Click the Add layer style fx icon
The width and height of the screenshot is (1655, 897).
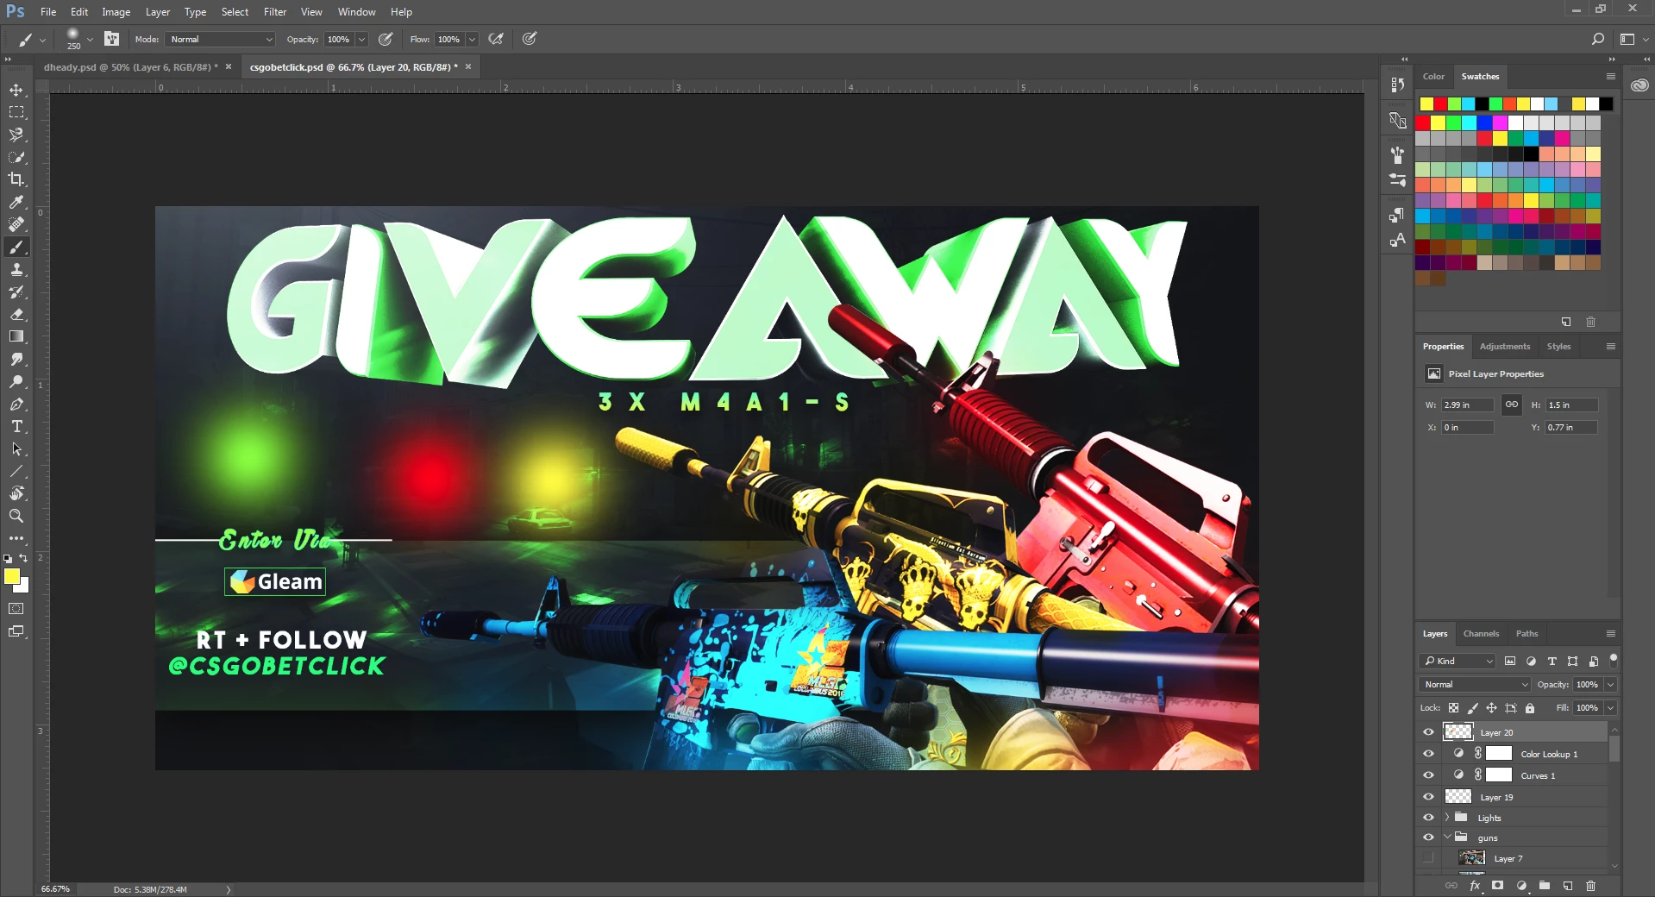click(1476, 886)
